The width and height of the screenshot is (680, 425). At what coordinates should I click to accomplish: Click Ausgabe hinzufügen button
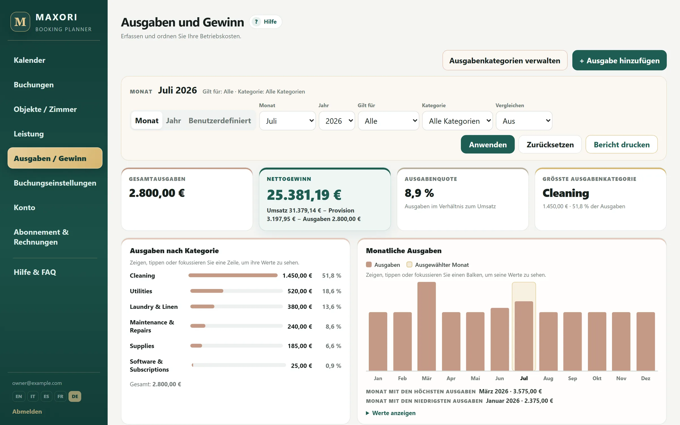[619, 60]
